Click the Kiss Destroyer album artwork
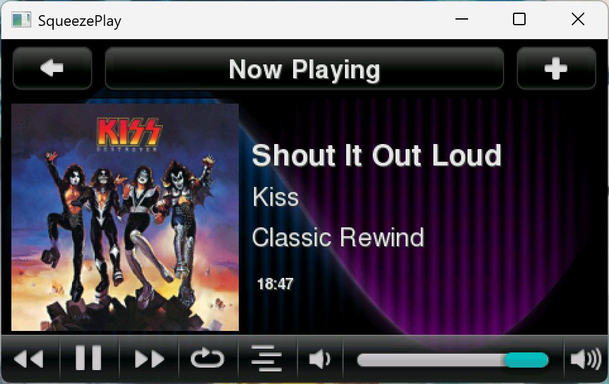Image resolution: width=609 pixels, height=384 pixels. point(125,217)
